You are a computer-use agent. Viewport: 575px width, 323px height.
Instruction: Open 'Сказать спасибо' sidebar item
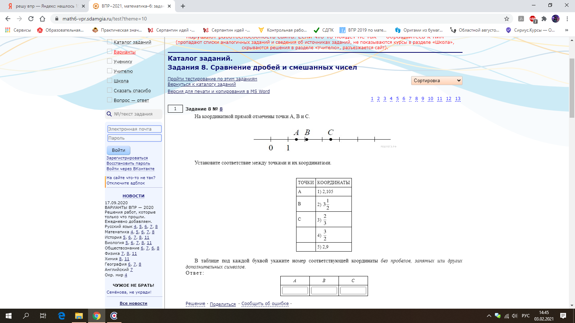[x=132, y=90]
